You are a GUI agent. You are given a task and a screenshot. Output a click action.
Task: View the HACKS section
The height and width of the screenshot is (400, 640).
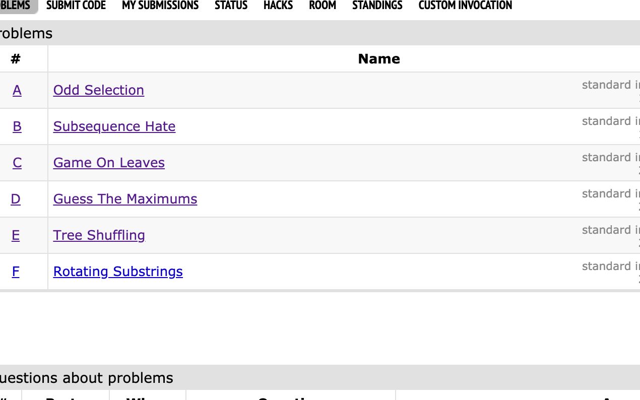point(278,6)
